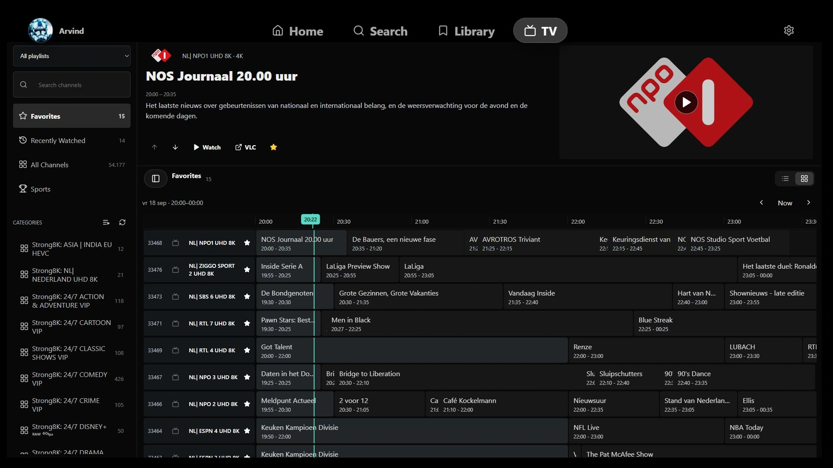The width and height of the screenshot is (833, 468).
Task: Click the 20:22 current time marker
Action: (x=310, y=220)
